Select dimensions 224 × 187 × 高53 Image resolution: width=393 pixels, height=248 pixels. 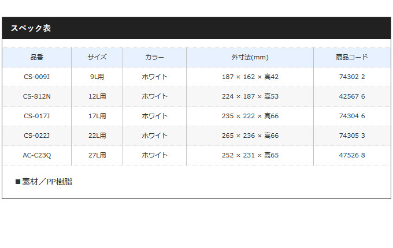coord(250,96)
